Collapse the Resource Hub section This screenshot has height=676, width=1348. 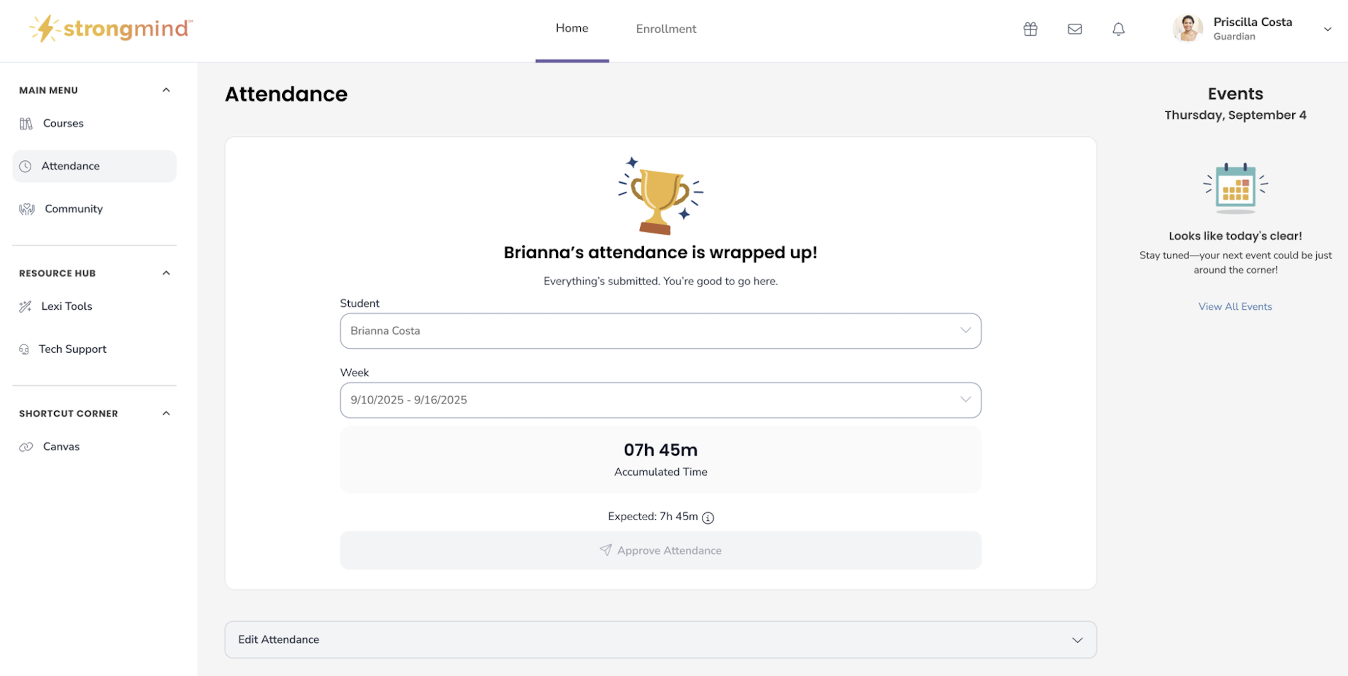[166, 273]
